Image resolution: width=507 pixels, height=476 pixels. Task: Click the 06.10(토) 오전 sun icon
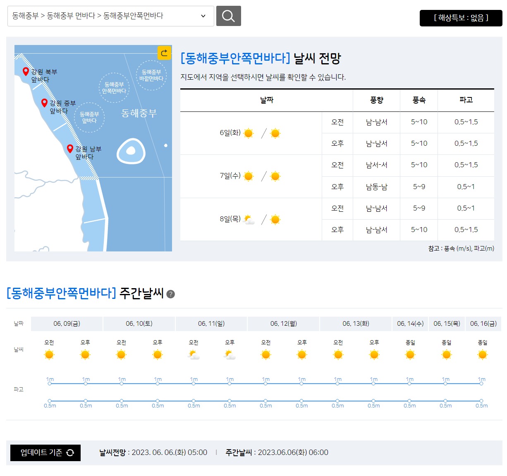(x=121, y=355)
